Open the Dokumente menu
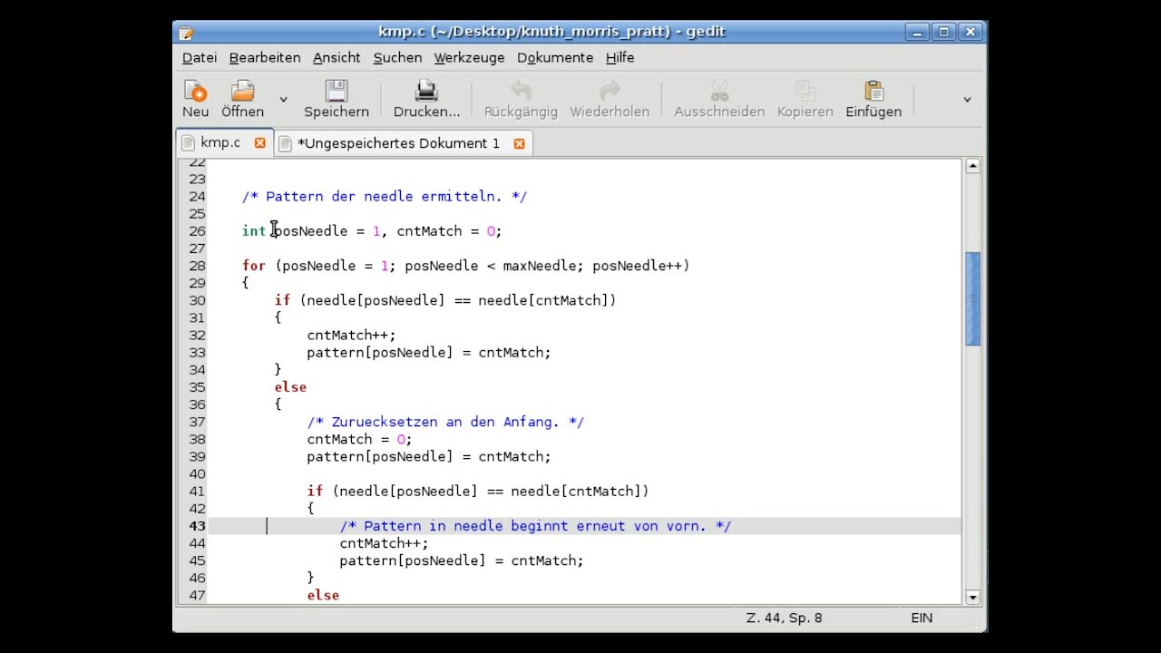 tap(555, 57)
